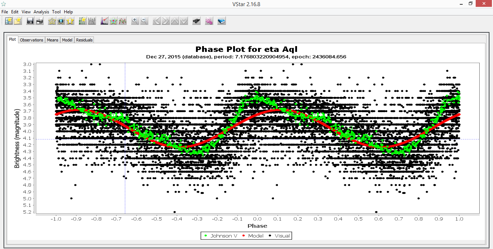
Task: Pan left using the left arrow icon
Action: pos(157,21)
